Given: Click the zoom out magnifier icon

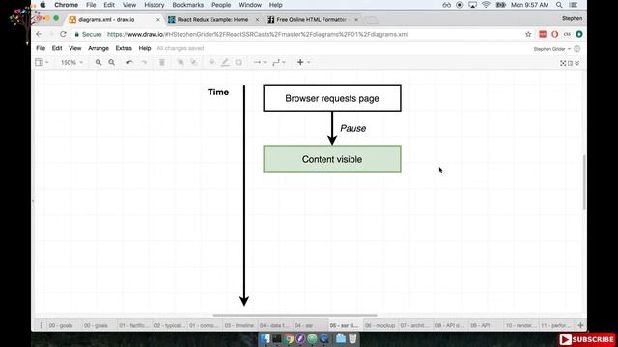Looking at the screenshot, I should click(112, 62).
